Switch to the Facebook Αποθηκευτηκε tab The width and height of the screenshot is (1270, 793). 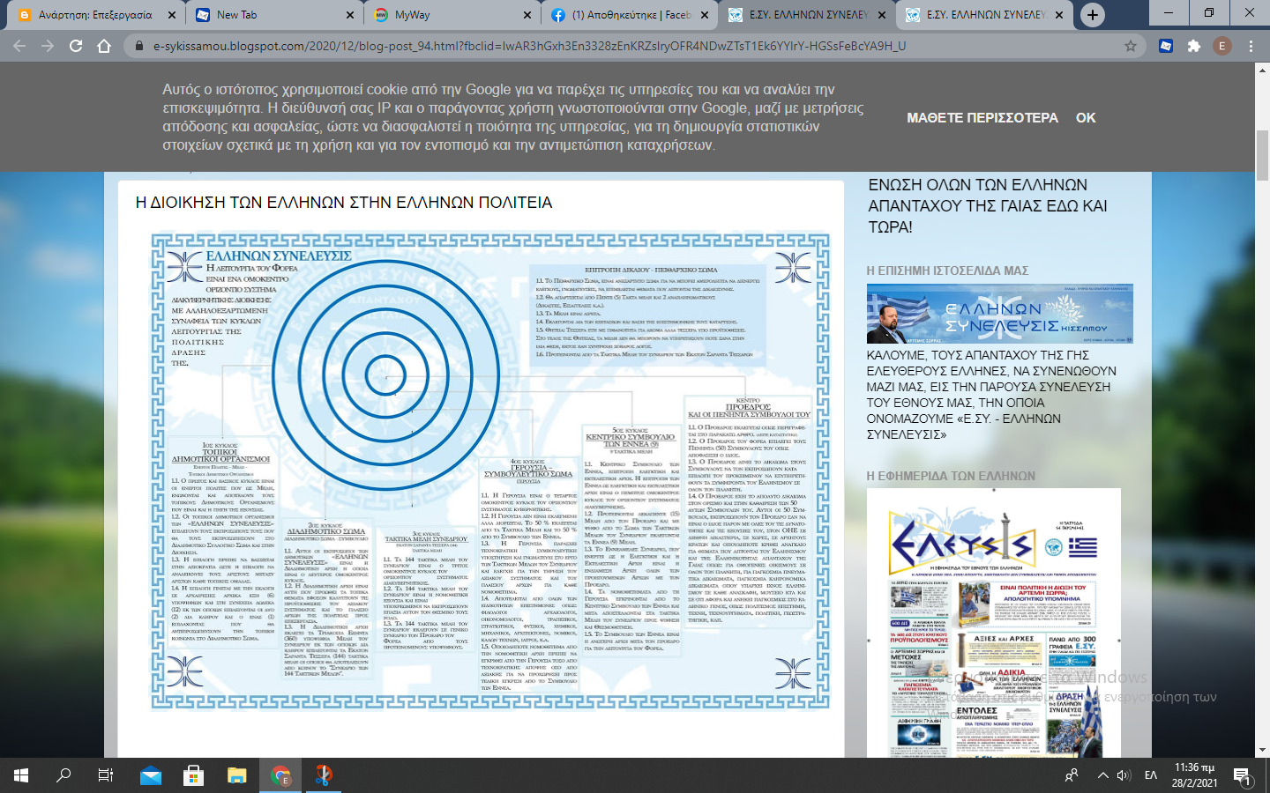(x=631, y=15)
